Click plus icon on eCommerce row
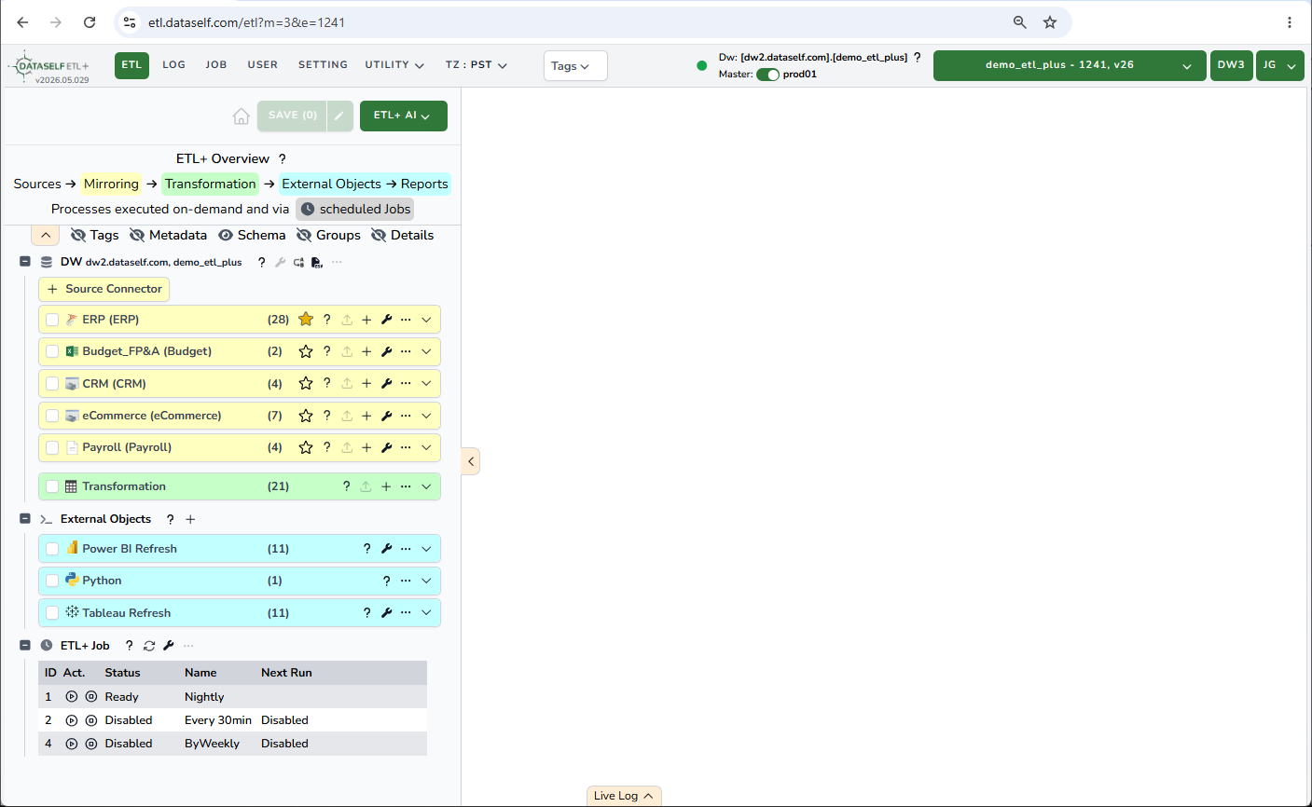The image size is (1312, 807). pos(366,416)
